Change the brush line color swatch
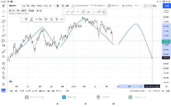The height and width of the screenshot is (107, 171). (x=32, y=19)
